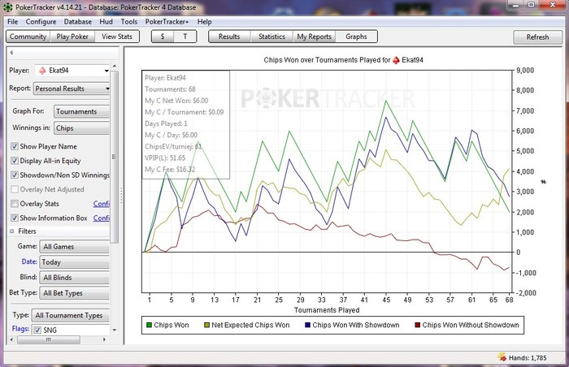Uncheck the SNG flag checkbox

click(37, 330)
